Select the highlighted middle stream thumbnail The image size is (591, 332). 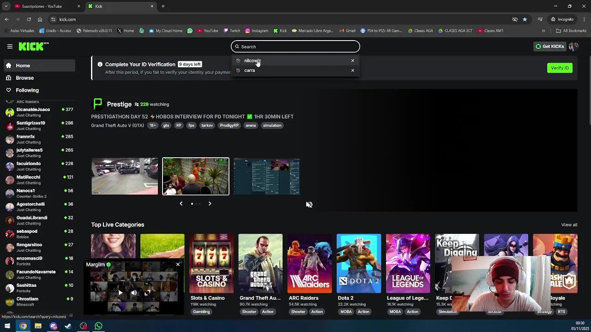pyautogui.click(x=195, y=176)
